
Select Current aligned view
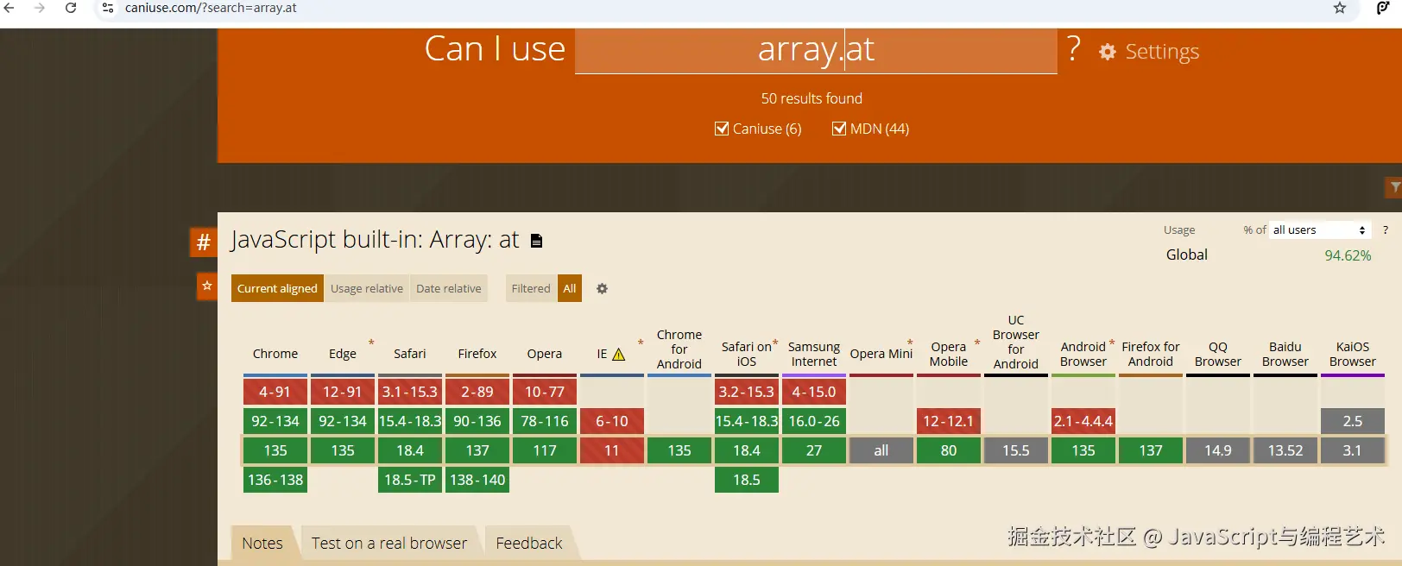277,288
